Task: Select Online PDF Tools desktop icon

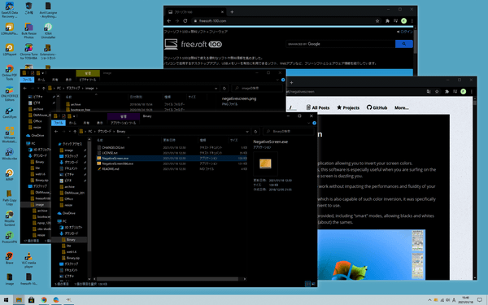Action: click(x=10, y=72)
